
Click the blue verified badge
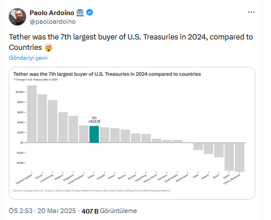90,13
